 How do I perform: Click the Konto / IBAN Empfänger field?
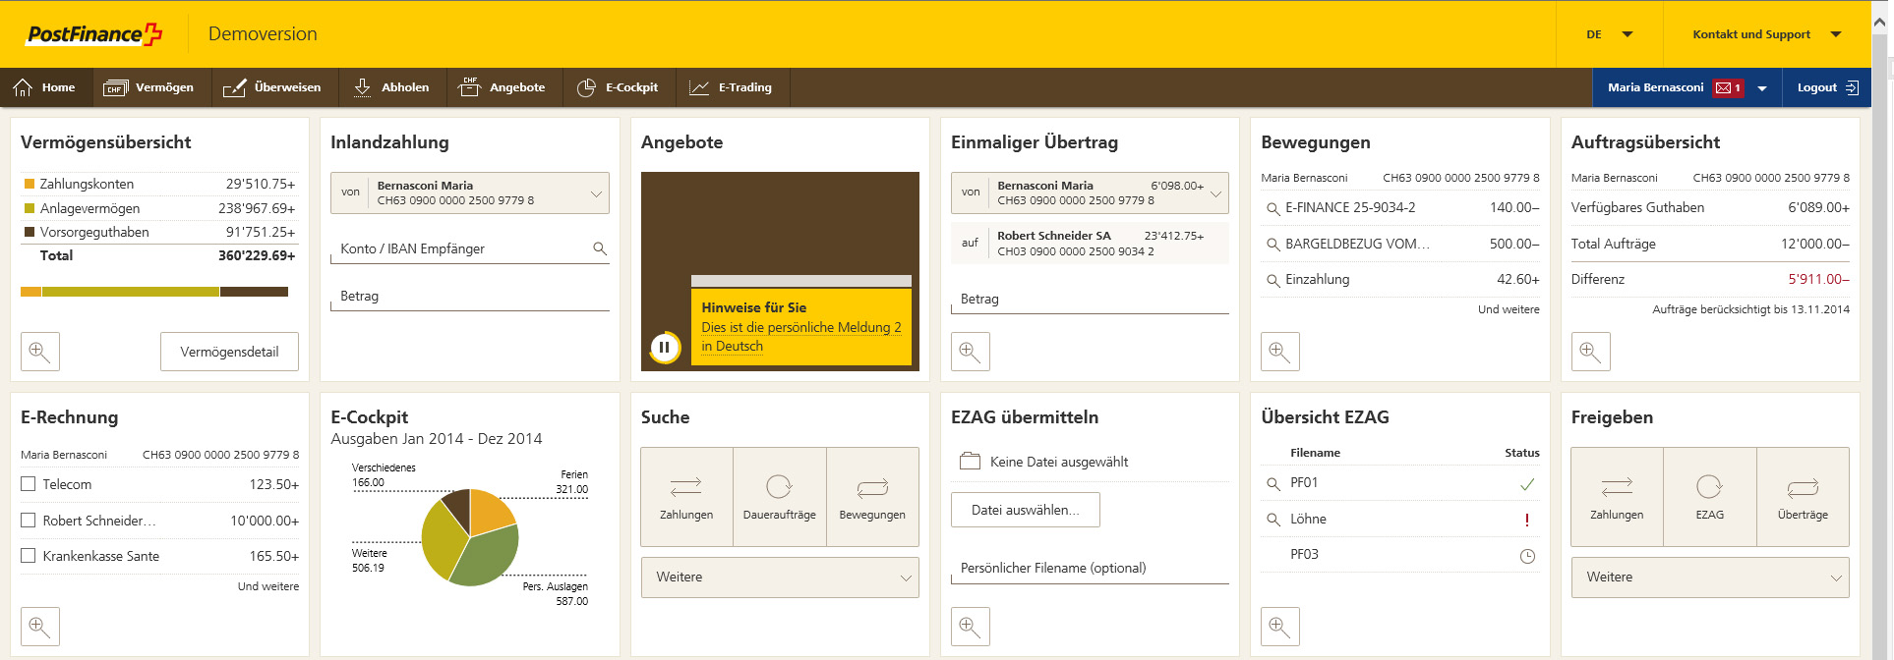click(x=470, y=248)
